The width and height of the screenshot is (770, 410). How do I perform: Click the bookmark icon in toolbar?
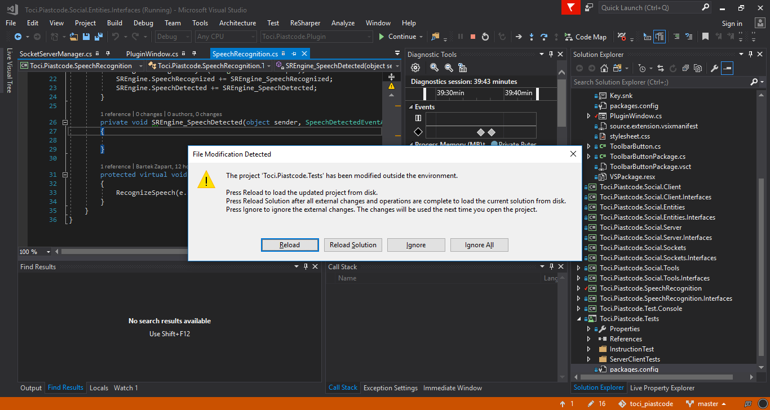point(705,37)
